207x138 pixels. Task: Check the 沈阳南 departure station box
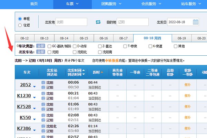point(100,52)
